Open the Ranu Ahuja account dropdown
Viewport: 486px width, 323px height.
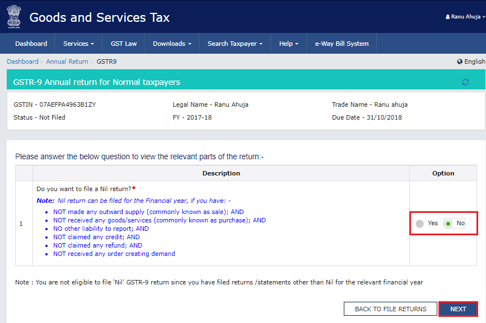[x=465, y=17]
